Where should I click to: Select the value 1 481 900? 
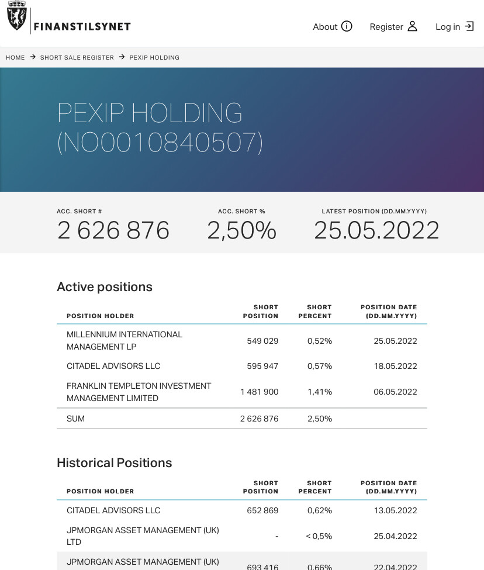pos(260,392)
